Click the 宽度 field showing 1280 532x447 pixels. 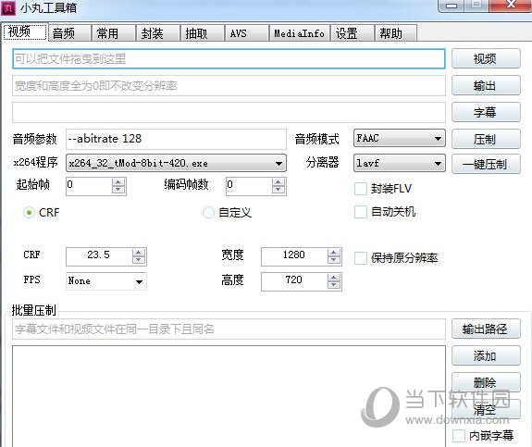294,256
